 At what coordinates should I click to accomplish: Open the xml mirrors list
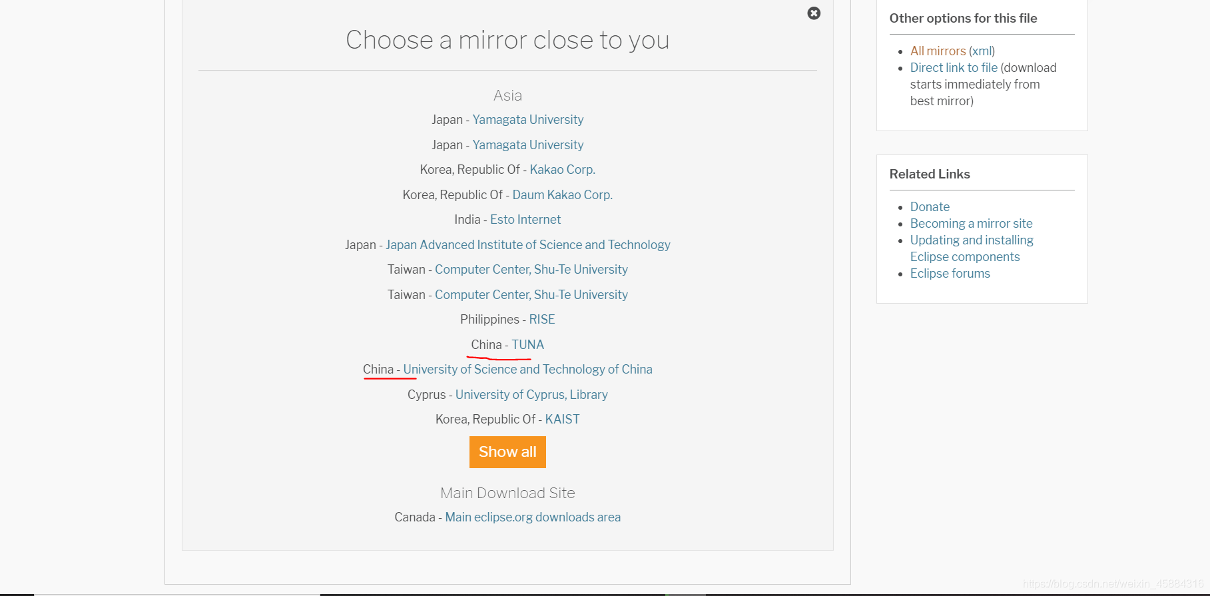[982, 51]
